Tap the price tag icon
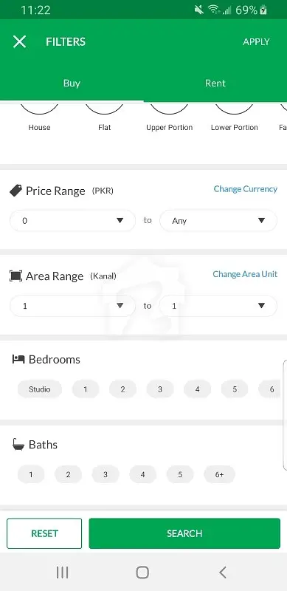Image resolution: width=287 pixels, height=591 pixels. point(15,191)
